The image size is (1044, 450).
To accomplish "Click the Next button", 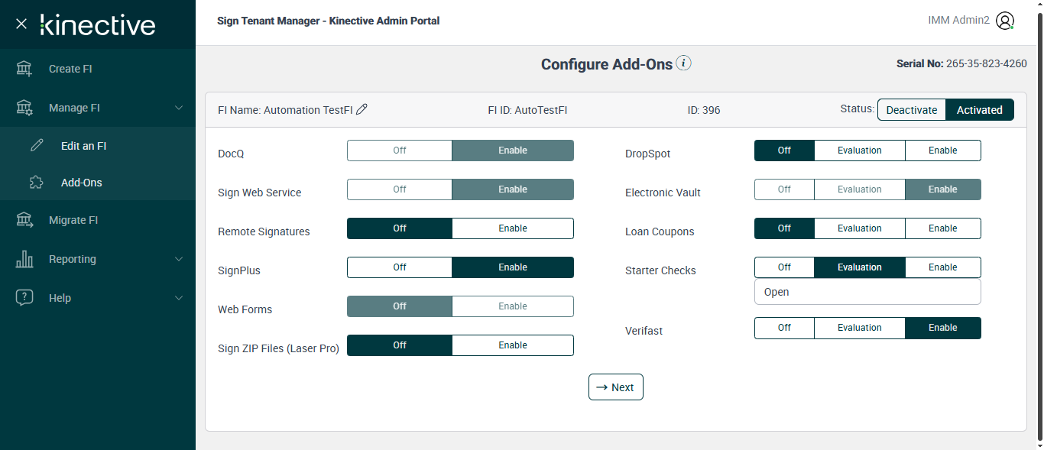I will (615, 387).
